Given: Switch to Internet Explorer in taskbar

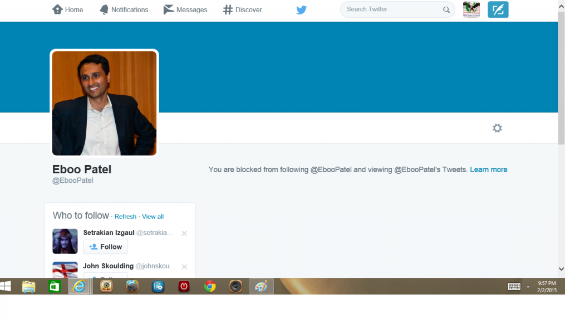Looking at the screenshot, I should point(80,286).
